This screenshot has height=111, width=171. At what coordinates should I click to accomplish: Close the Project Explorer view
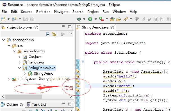point(36,27)
